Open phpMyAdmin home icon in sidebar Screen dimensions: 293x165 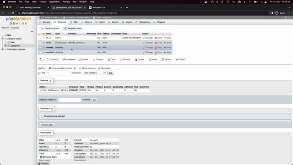coord(11,23)
